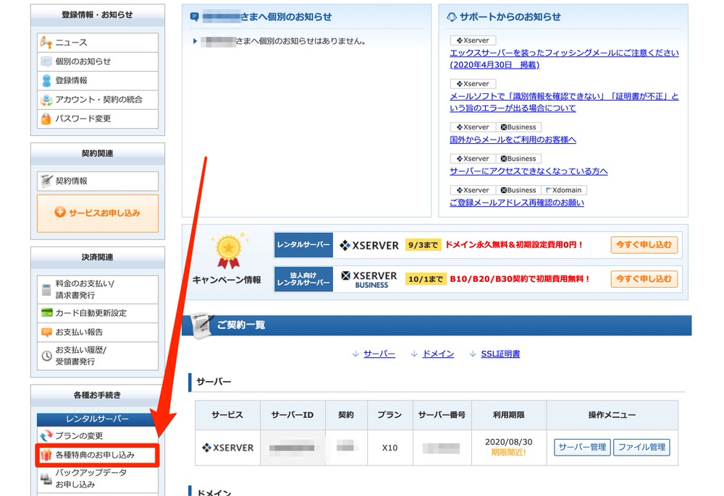
Task: Click the swap arrows icon beside プランの変更
Action: click(x=46, y=435)
